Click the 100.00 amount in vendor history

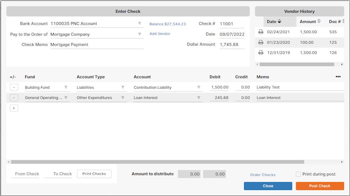[x=307, y=42]
